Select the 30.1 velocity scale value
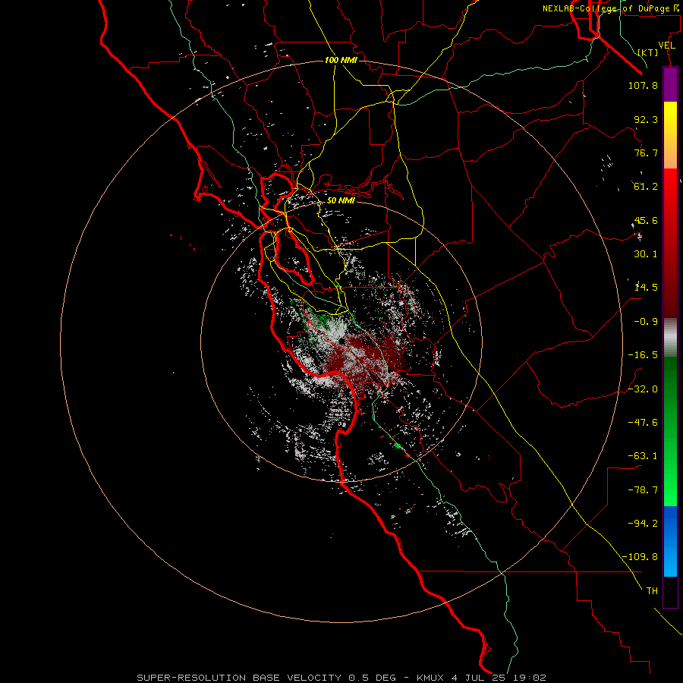Viewport: 683px width, 683px height. click(646, 254)
